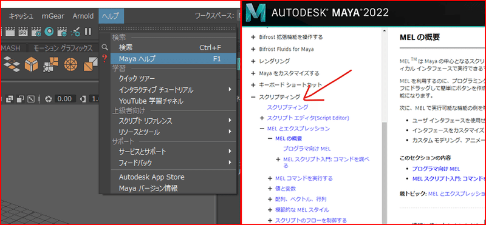The image size is (486, 225).
Task: Open the Light Editor icon
Action: 75,31
